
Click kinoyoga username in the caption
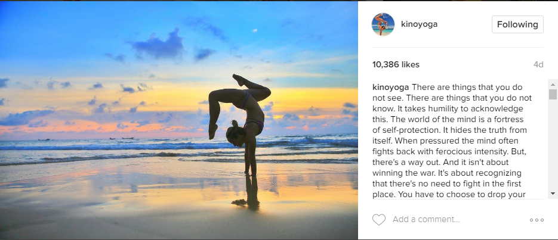390,87
